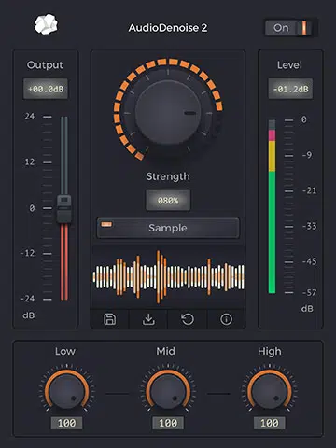
Task: Click the Low band 100 value box
Action: point(66,423)
